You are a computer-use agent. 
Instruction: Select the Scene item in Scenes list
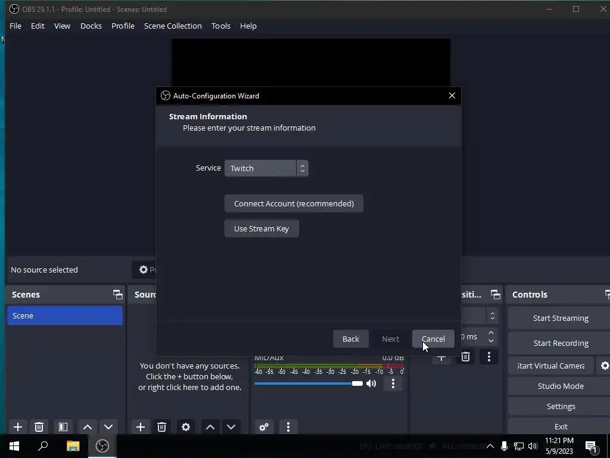pos(65,315)
